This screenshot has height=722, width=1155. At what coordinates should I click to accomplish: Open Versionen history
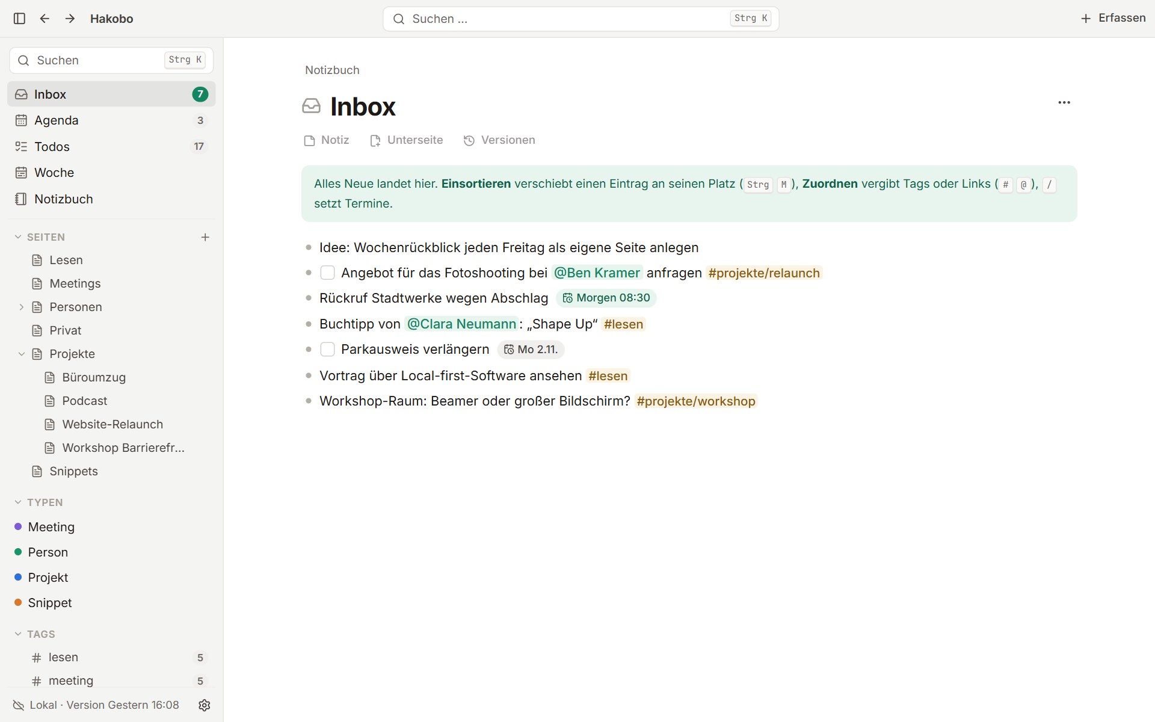coord(499,140)
